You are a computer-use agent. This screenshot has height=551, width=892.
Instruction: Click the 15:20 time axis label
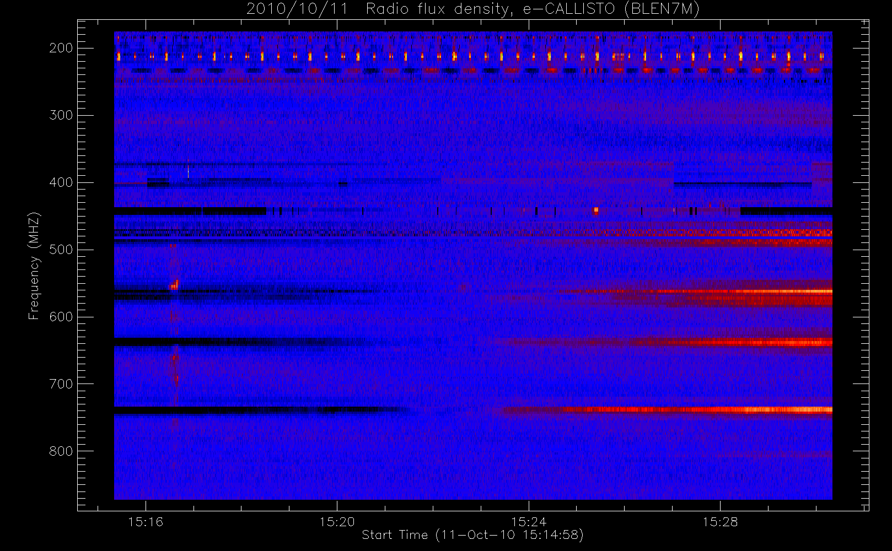(337, 522)
